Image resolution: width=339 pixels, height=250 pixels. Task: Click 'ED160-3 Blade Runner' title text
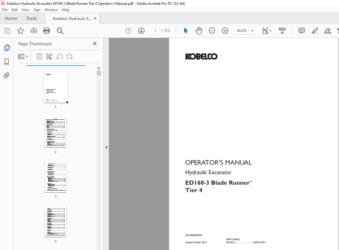coord(218,183)
